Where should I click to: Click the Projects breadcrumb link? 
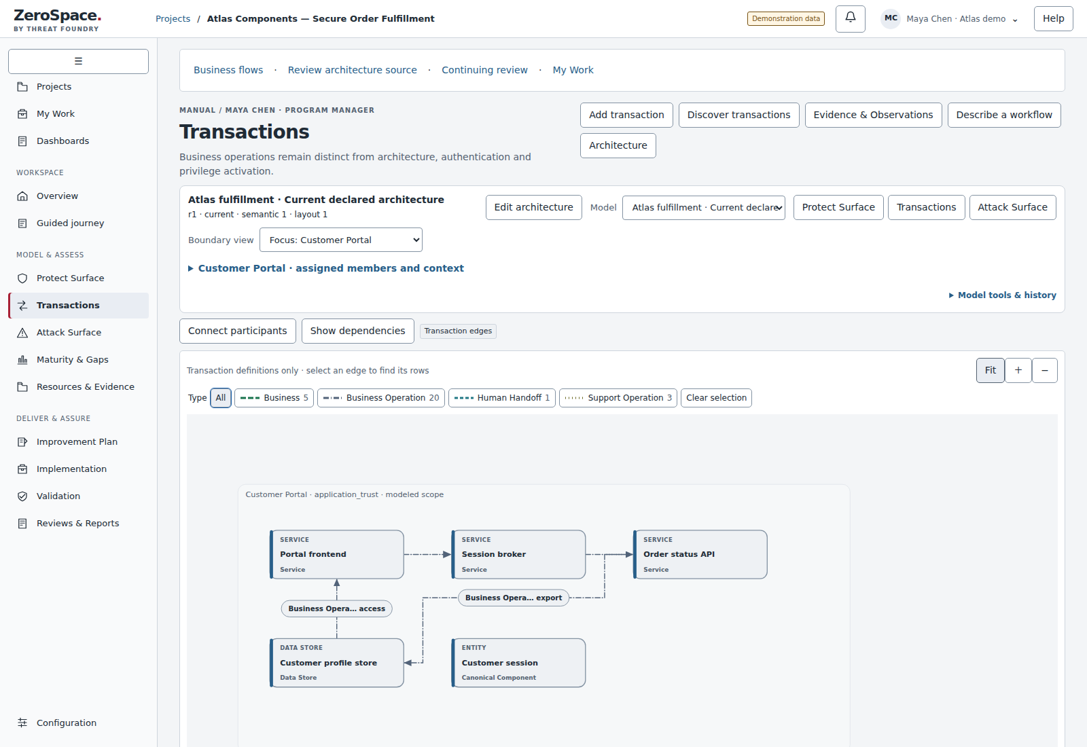point(173,19)
